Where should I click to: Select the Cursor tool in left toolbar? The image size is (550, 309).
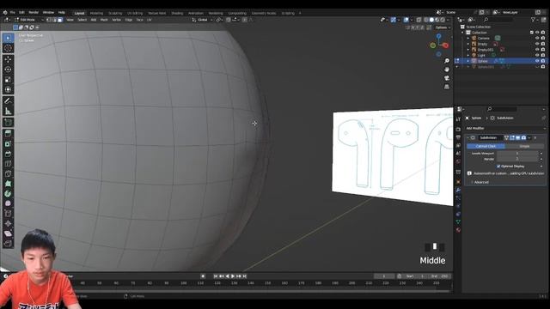pos(8,48)
